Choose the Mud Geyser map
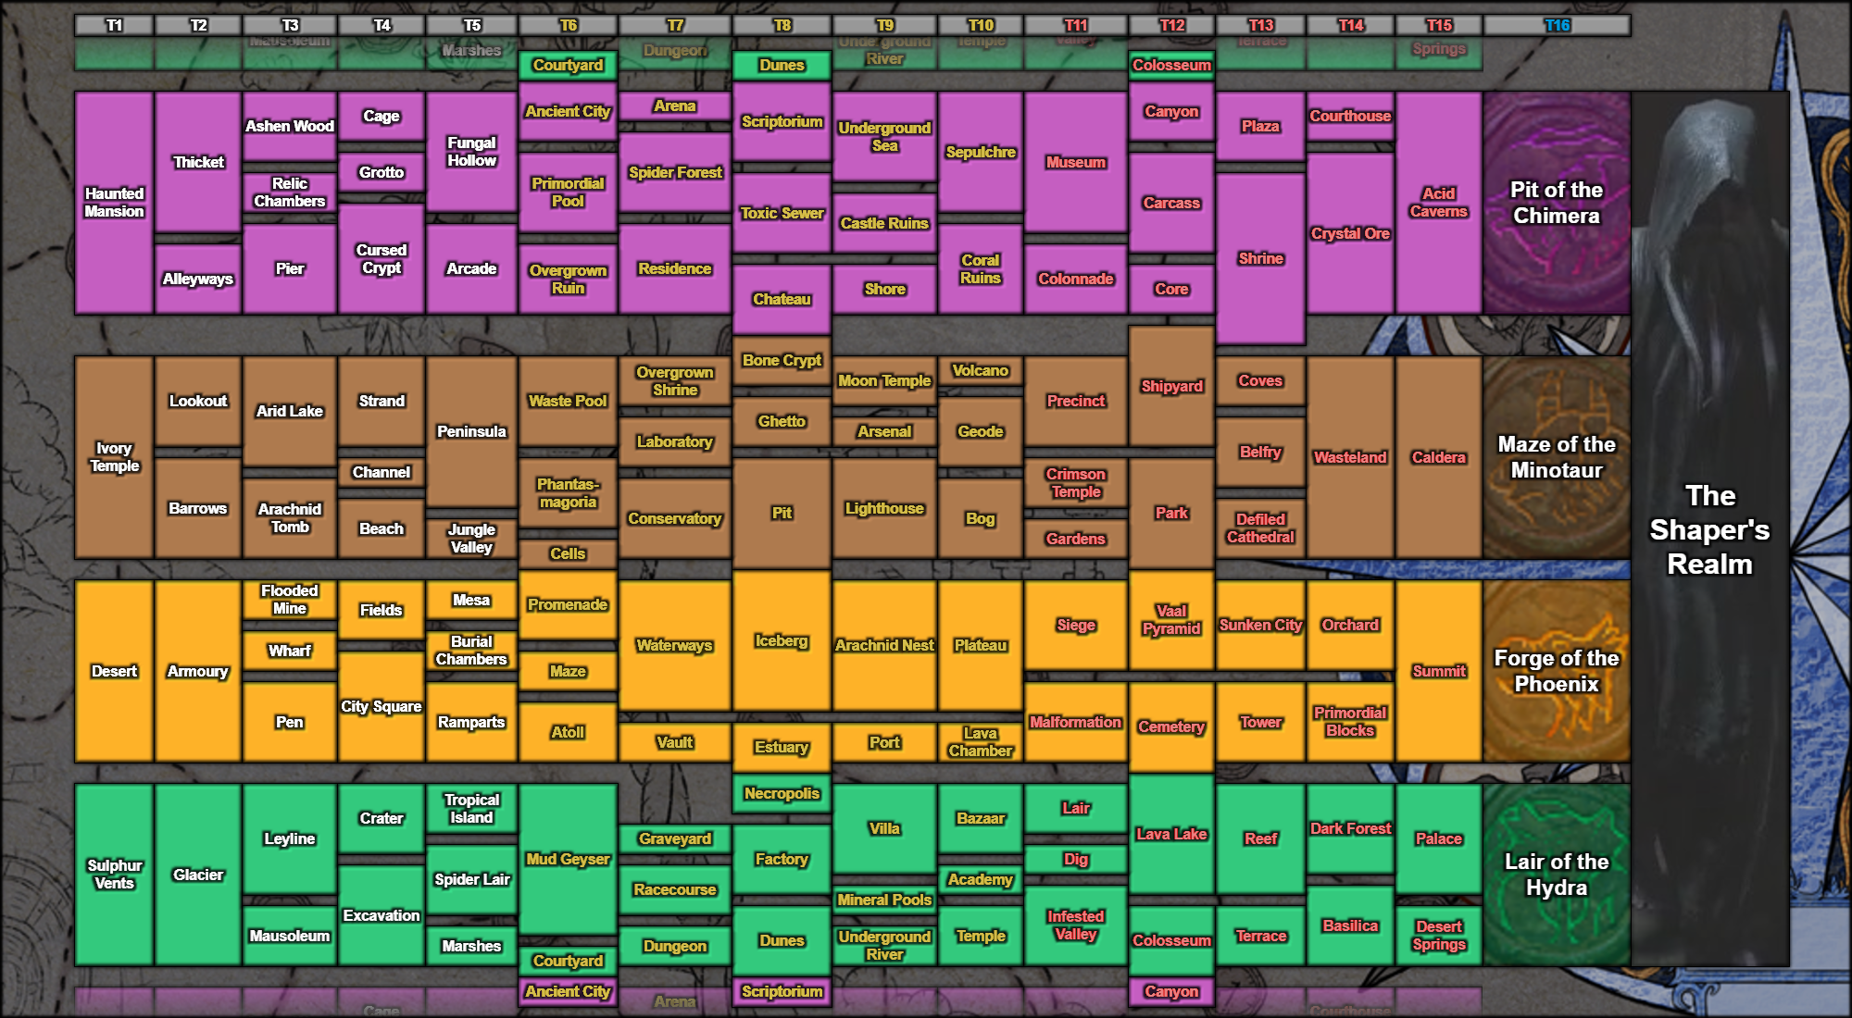 click(568, 859)
